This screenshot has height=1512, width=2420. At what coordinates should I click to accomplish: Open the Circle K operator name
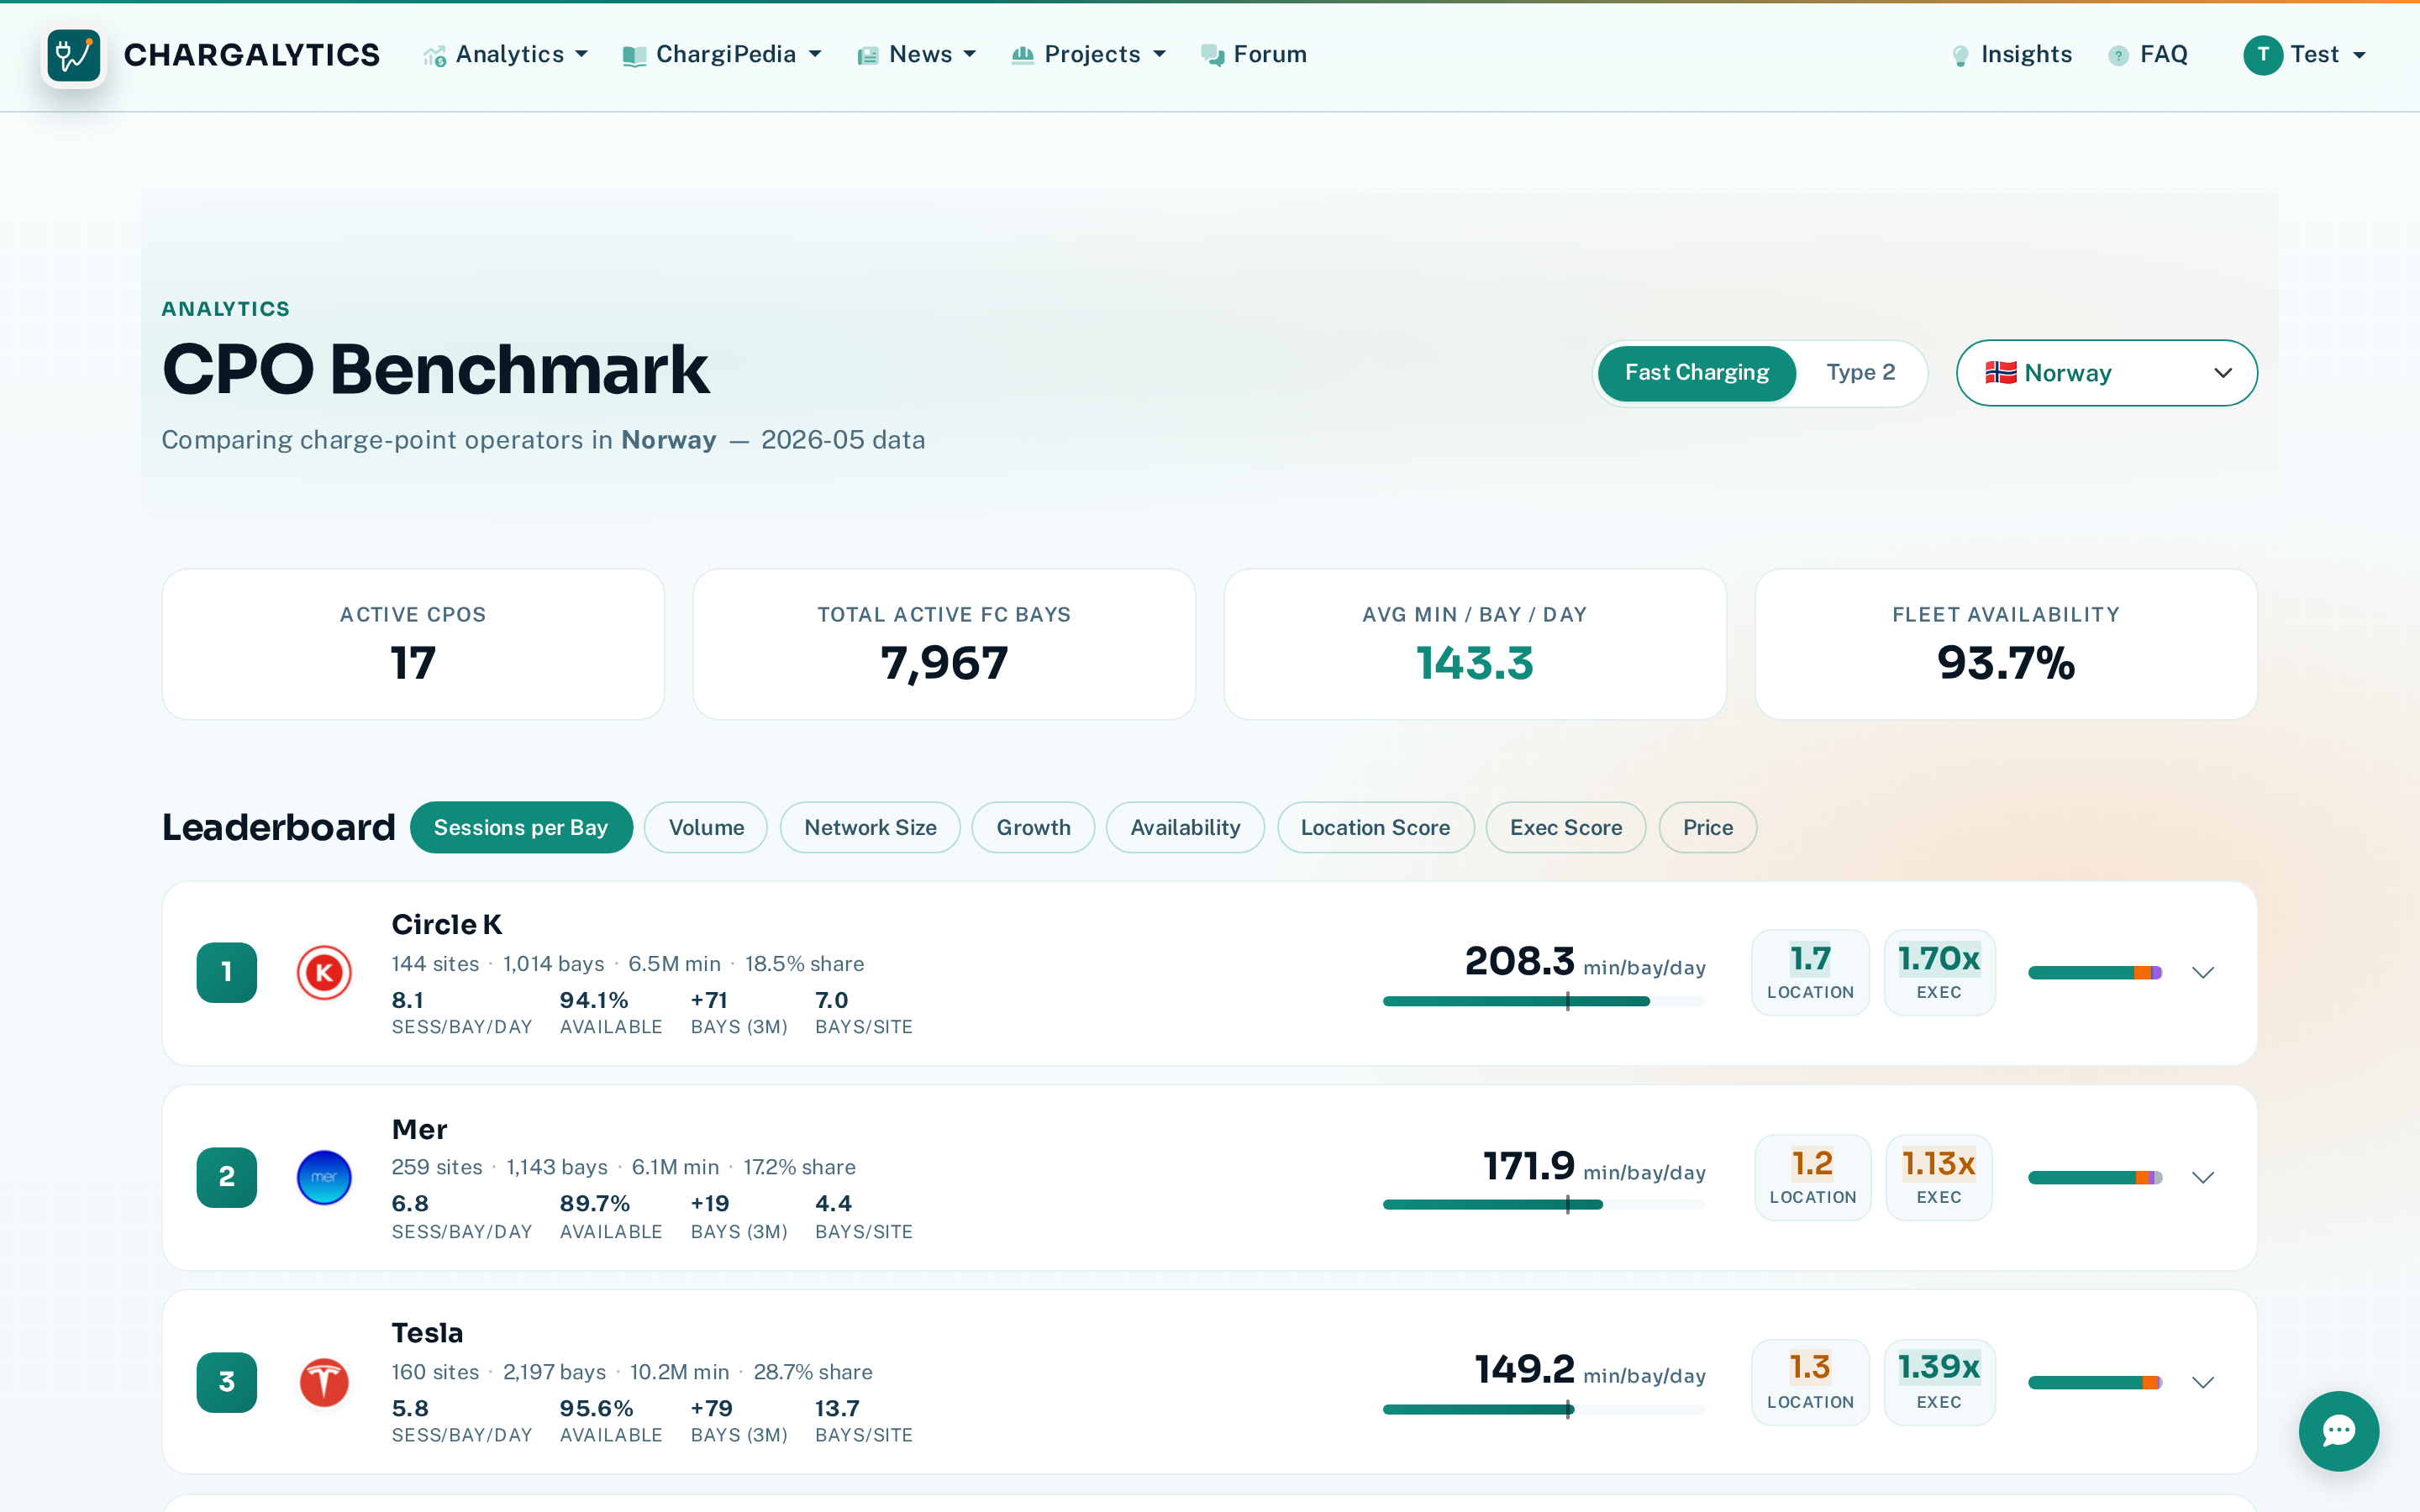tap(447, 925)
